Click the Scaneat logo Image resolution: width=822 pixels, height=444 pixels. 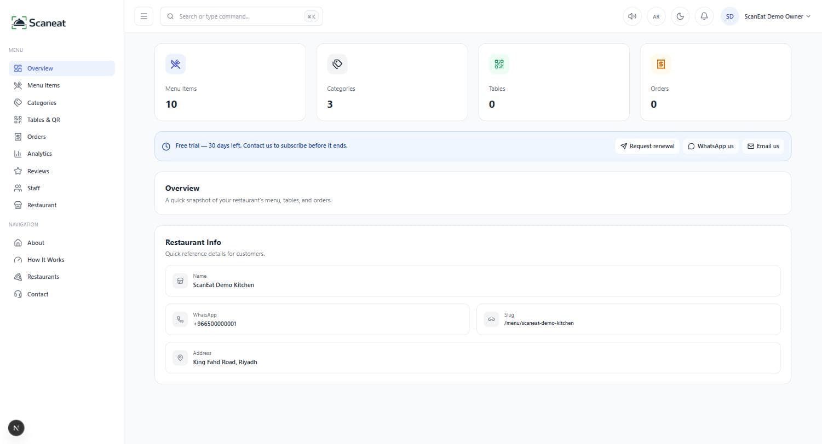38,23
